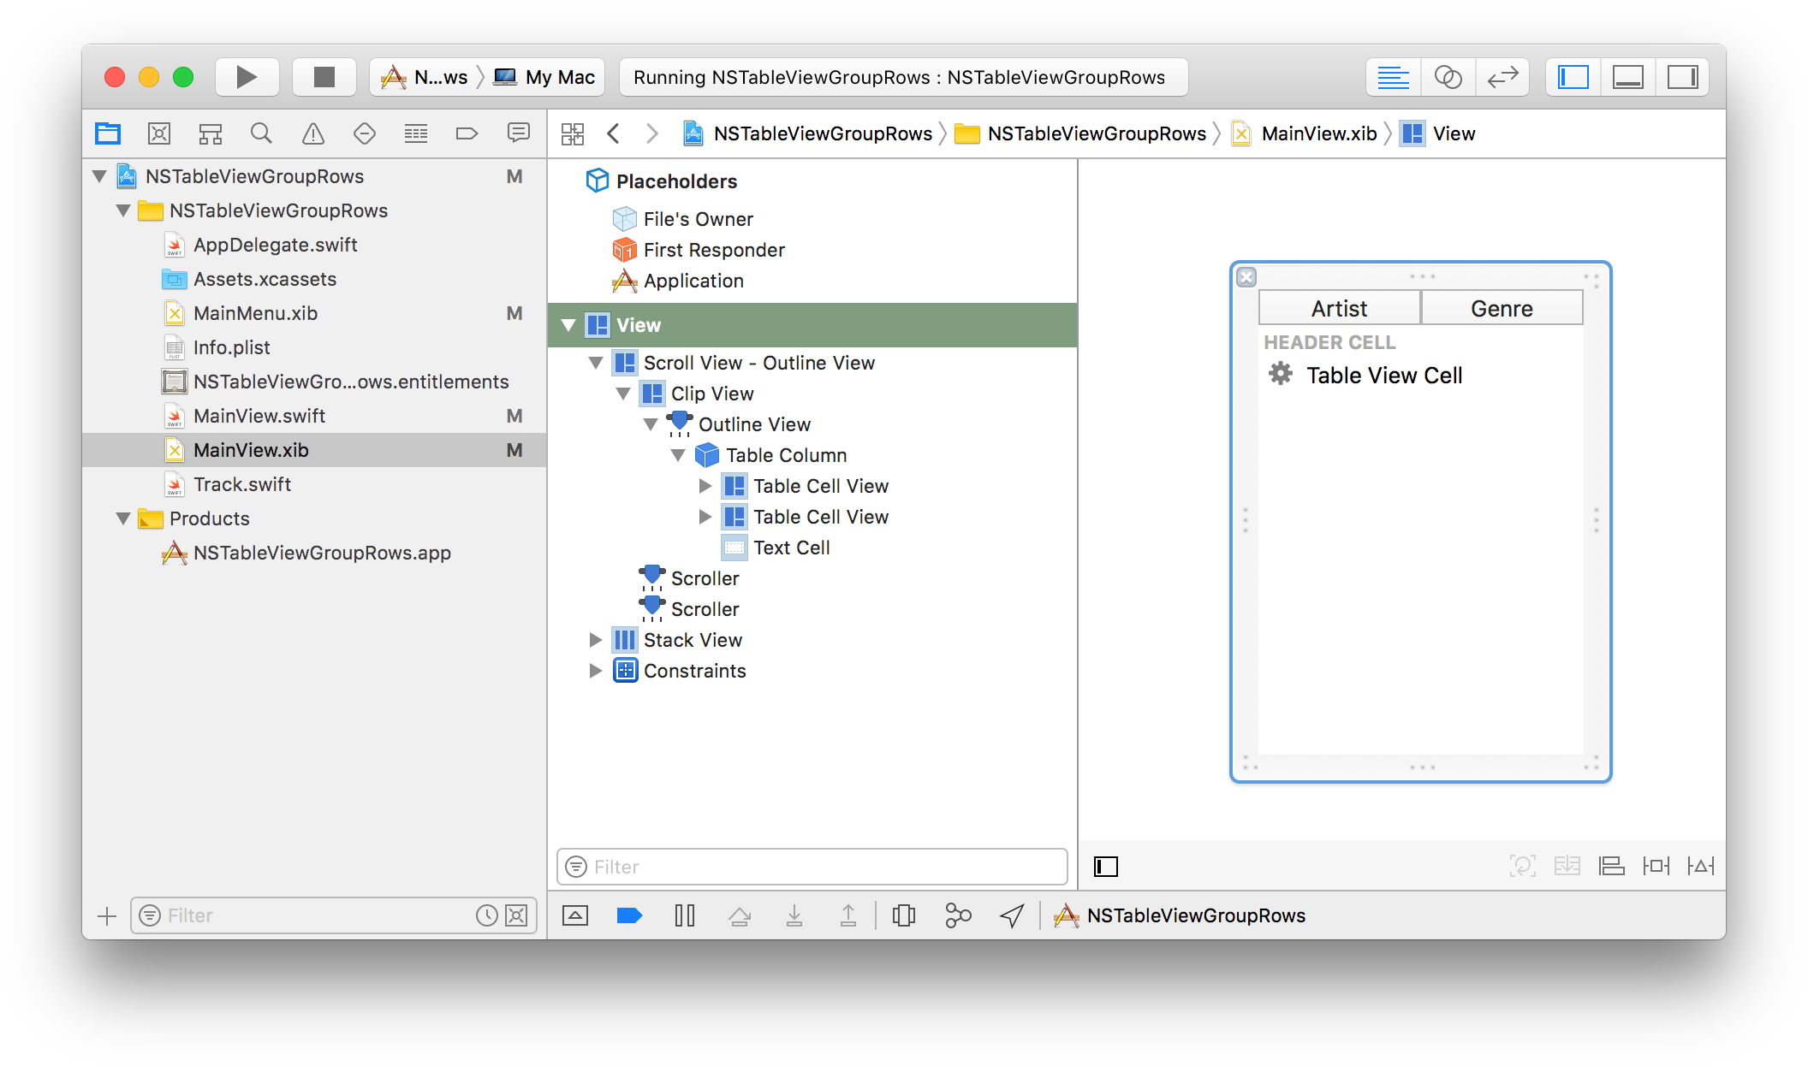The image size is (1808, 1066).
Task: Toggle the utilities (right) panel
Action: tap(1682, 77)
